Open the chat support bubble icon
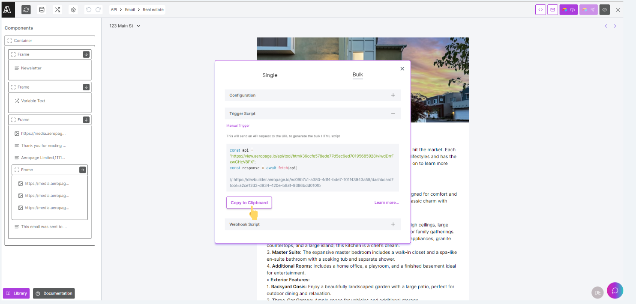 615,290
